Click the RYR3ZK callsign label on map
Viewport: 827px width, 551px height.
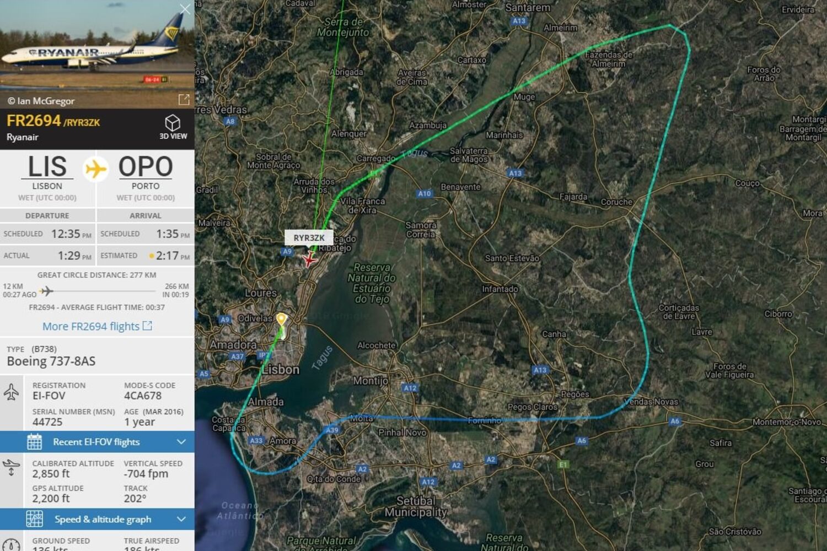coord(309,237)
